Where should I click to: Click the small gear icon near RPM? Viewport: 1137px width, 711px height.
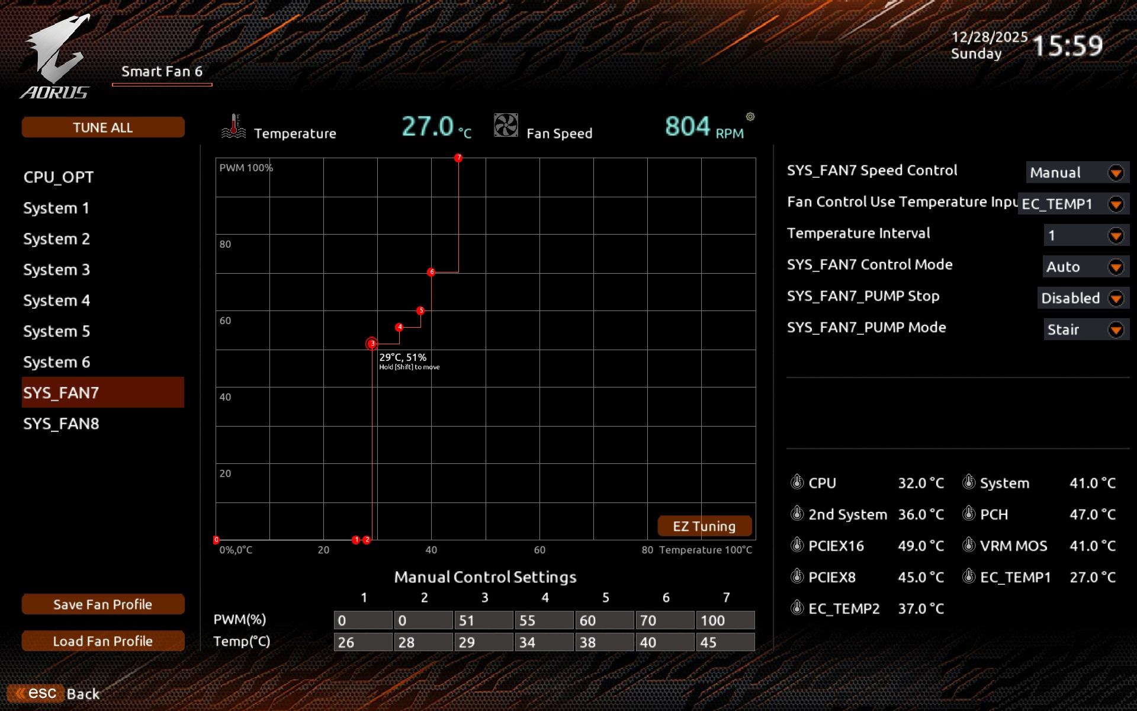(x=750, y=117)
